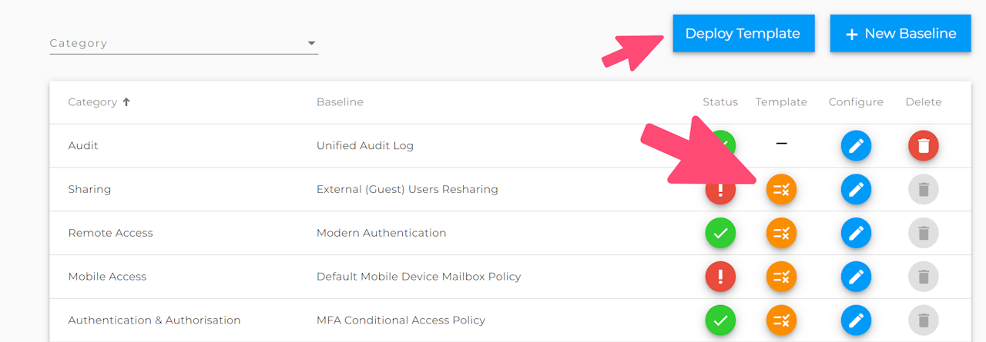Click the Deploy Template button
The height and width of the screenshot is (342, 986).
[743, 34]
